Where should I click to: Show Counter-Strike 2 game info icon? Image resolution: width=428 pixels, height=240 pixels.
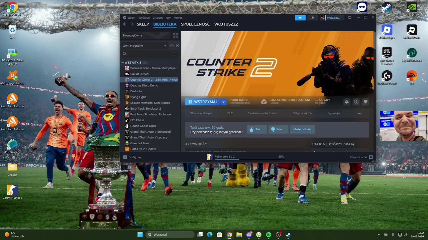point(356,102)
